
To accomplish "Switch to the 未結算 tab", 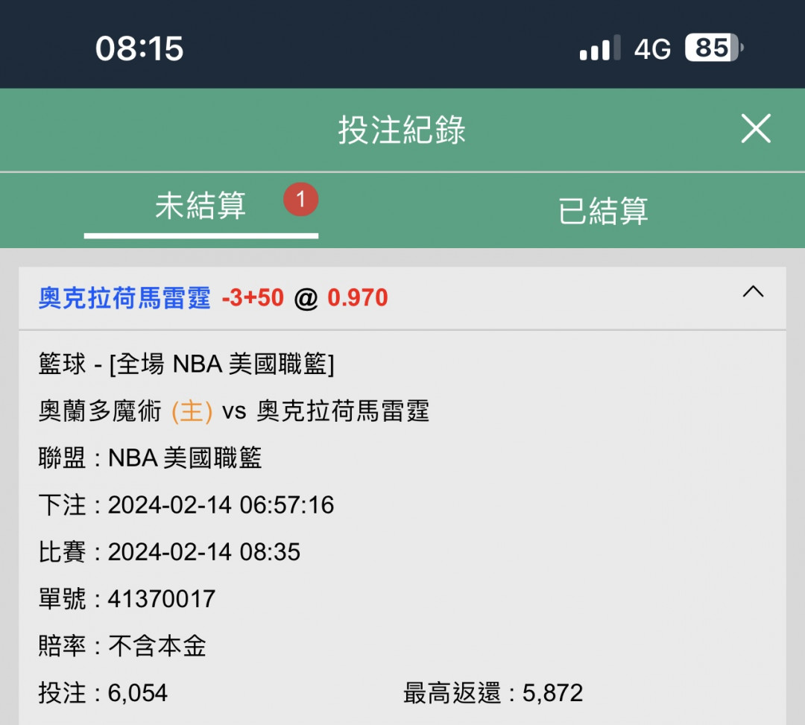I will [201, 206].
